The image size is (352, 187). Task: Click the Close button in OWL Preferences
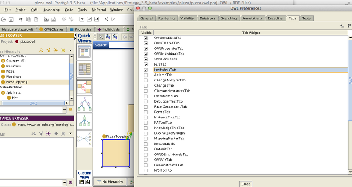pos(246,184)
